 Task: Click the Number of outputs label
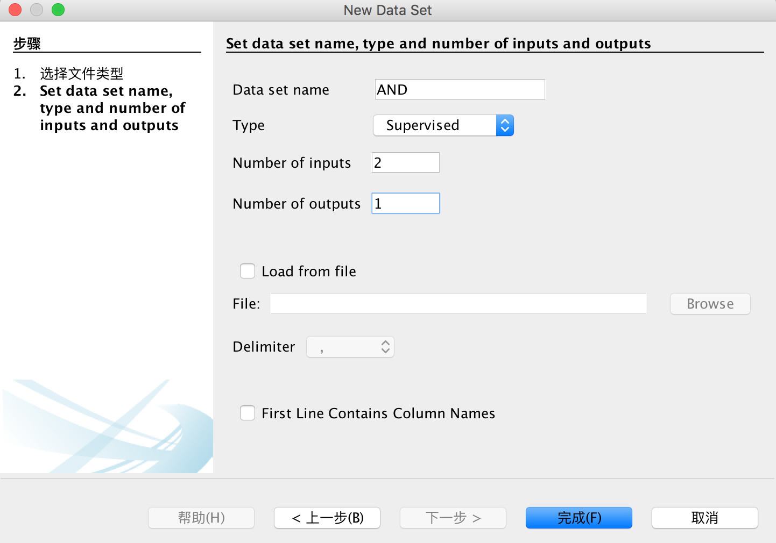click(x=297, y=204)
